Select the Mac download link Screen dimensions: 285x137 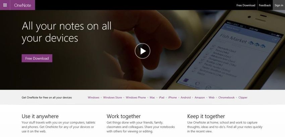152,97
